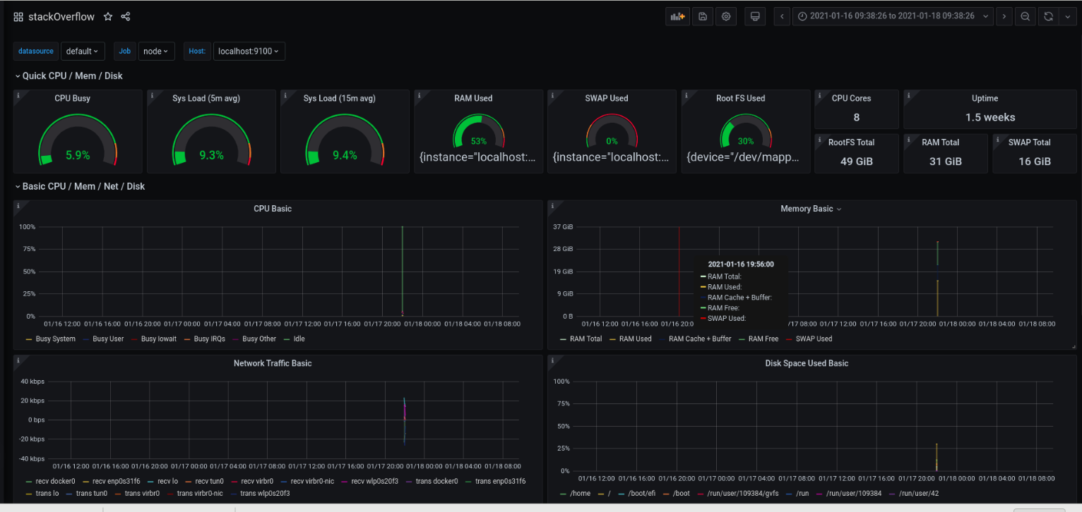Show info icon on CPU Busy panel

pyautogui.click(x=18, y=95)
